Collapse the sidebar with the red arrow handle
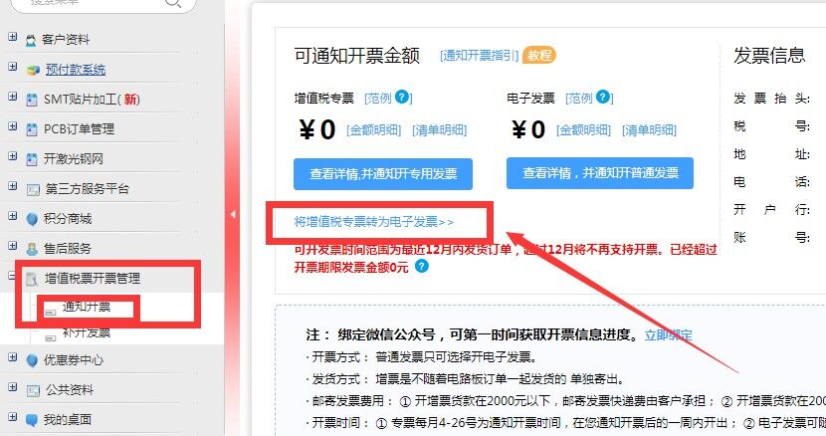 tap(233, 215)
